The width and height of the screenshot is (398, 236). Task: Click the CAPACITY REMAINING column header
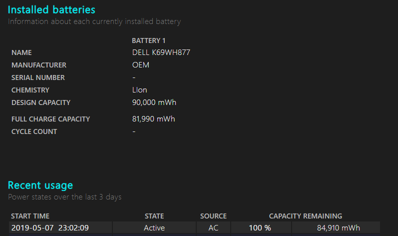pos(306,216)
